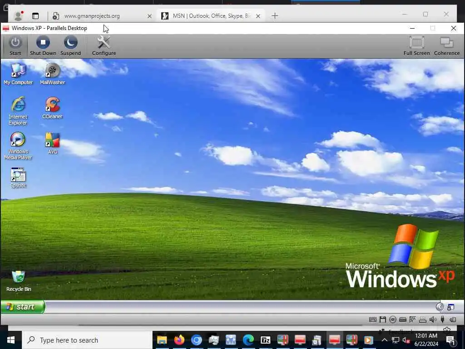Shut Down the Windows XP virtual machine
Image resolution: width=465 pixels, height=349 pixels.
[43, 46]
